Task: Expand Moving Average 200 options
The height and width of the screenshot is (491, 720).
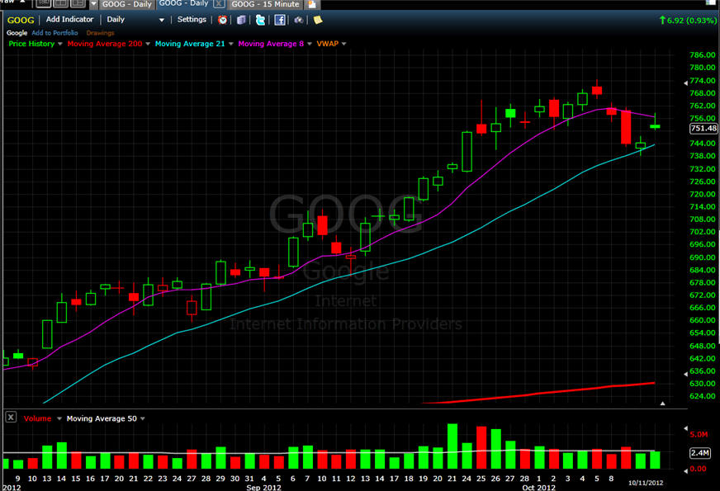Action: pyautogui.click(x=148, y=44)
